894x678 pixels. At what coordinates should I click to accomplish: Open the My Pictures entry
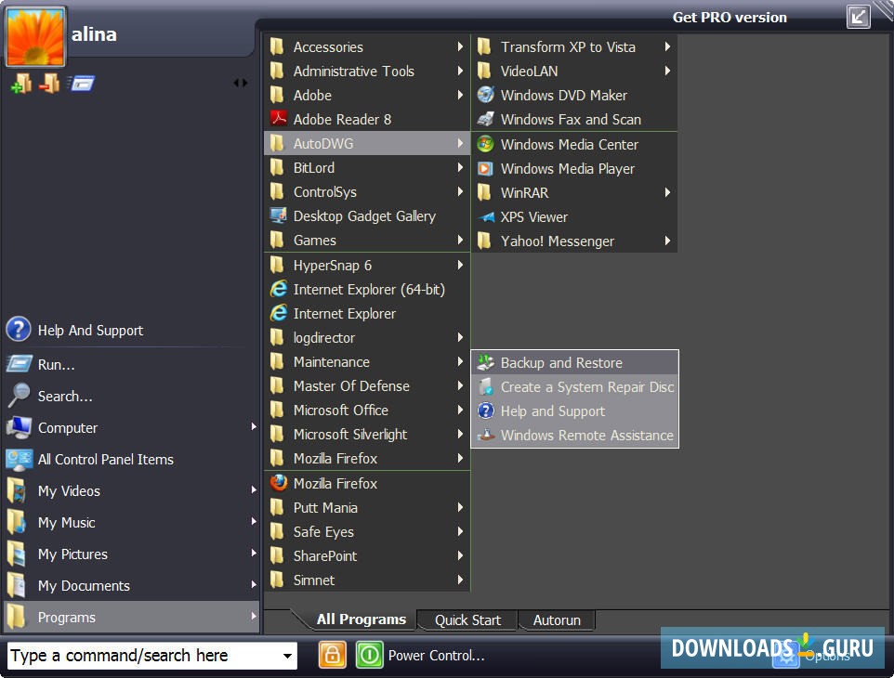[132, 554]
